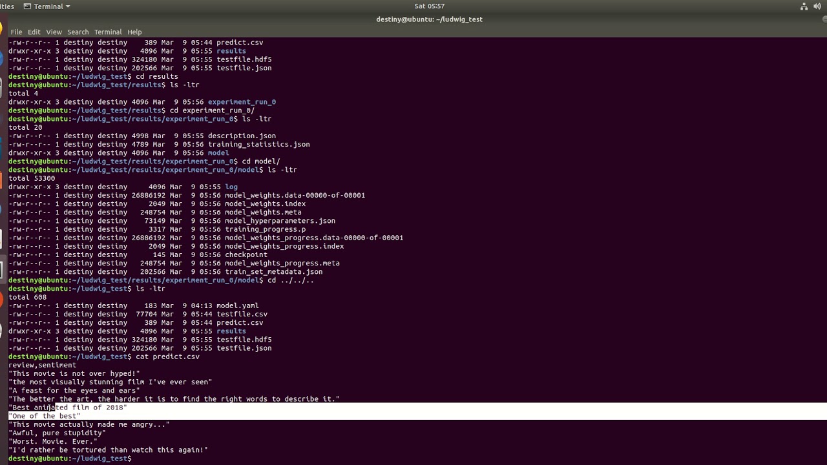This screenshot has width=827, height=465.
Task: Click "I'd rather be tortured than watch this again!"
Action: 108,449
